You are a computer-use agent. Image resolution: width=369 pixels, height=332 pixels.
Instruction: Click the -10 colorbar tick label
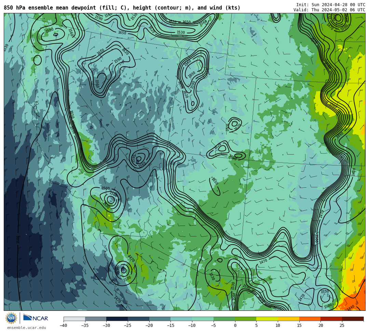192,326
